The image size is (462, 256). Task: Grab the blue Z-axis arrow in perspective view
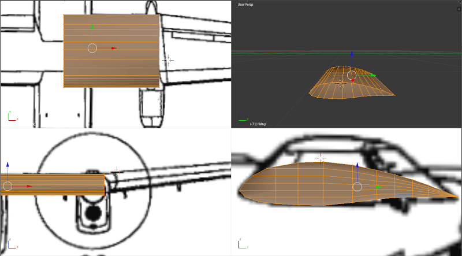[352, 53]
